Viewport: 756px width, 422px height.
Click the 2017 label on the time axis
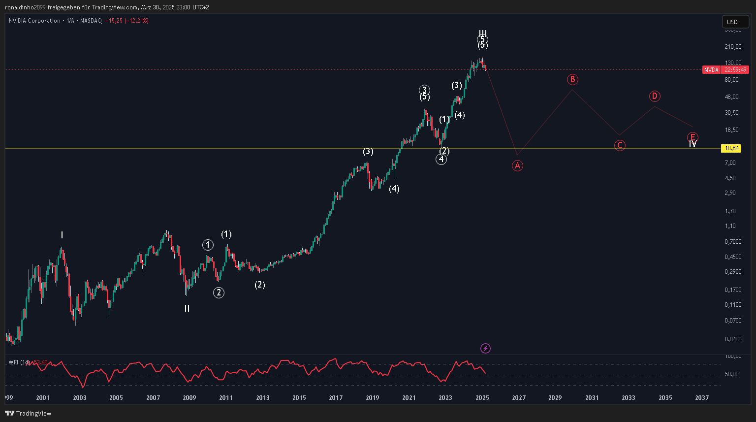pos(336,398)
